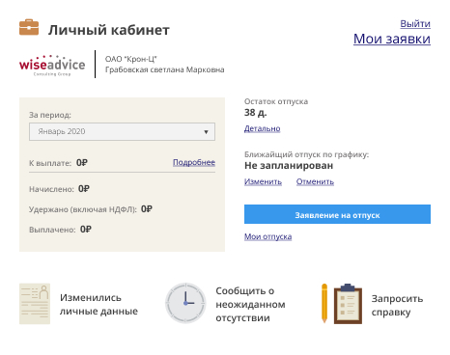
Task: Click the Заявление на отпуск button
Action: (337, 214)
